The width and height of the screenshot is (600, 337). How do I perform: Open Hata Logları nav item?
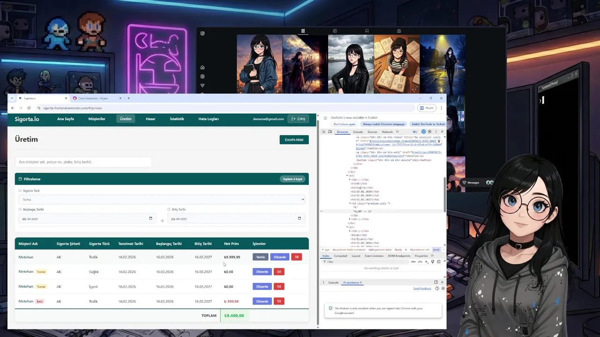(x=209, y=119)
